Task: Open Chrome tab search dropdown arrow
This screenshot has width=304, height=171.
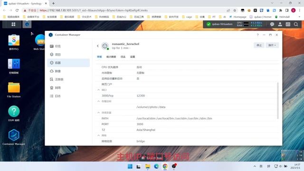Action: point(272,3)
